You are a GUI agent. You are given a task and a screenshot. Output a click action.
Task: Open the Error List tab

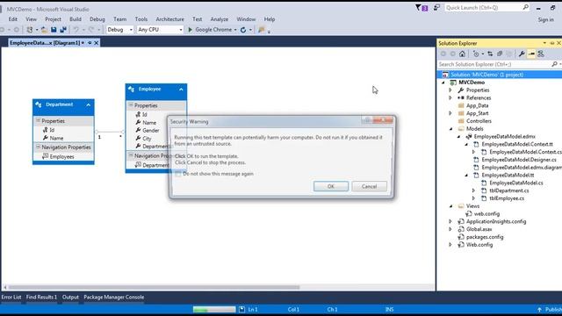(x=11, y=298)
